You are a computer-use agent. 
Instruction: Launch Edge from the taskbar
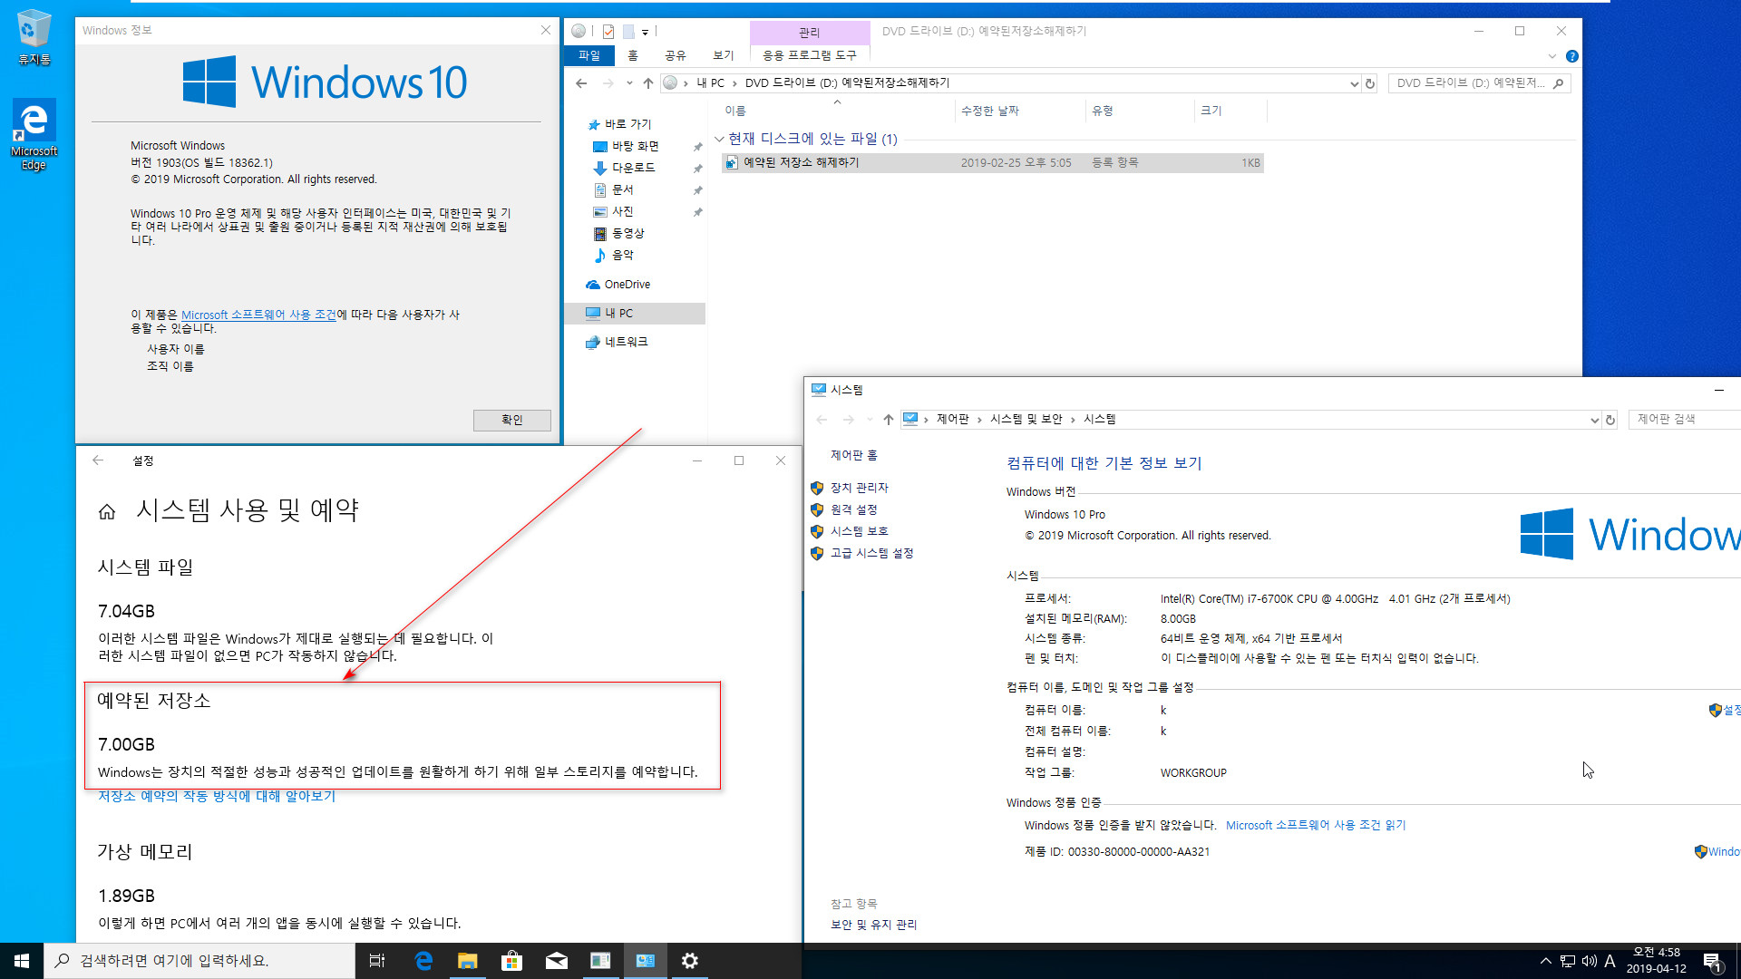click(x=423, y=961)
